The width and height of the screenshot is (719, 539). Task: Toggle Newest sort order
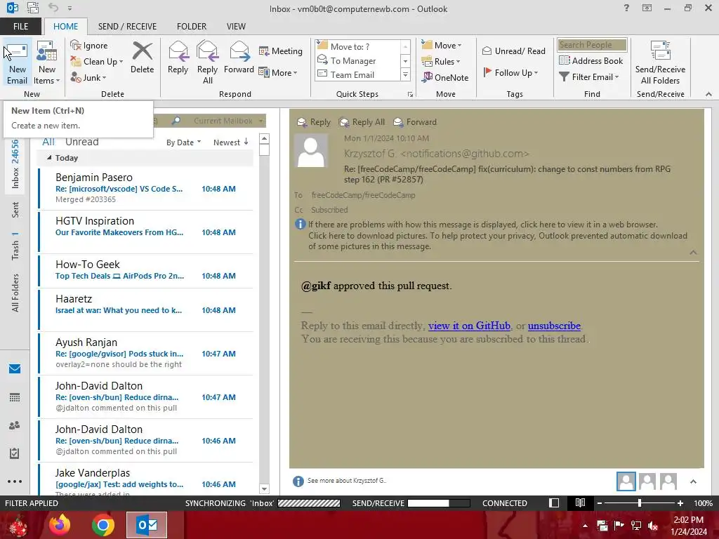coord(230,142)
